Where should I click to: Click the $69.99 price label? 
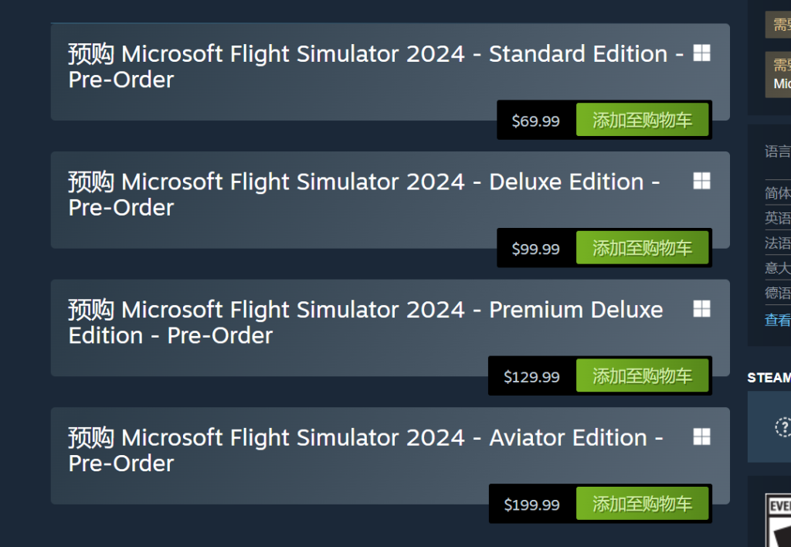tap(536, 121)
